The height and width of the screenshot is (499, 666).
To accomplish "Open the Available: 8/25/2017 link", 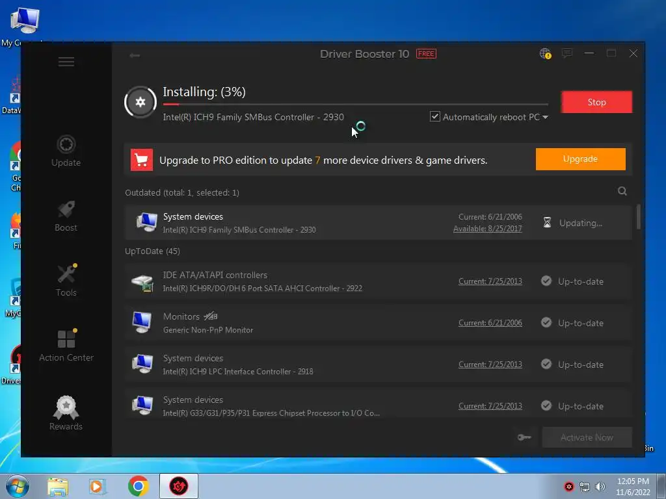I will [x=488, y=229].
